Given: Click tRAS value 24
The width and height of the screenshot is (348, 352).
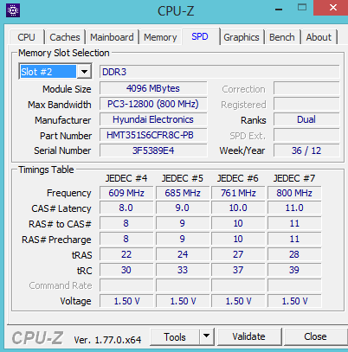Looking at the screenshot, I should click(183, 254).
